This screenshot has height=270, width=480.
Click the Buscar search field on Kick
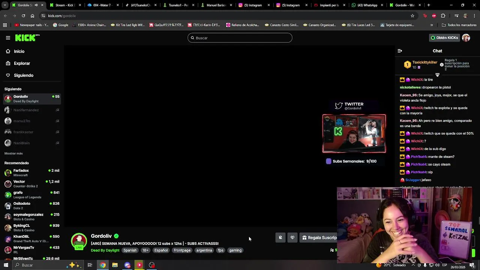[240, 38]
